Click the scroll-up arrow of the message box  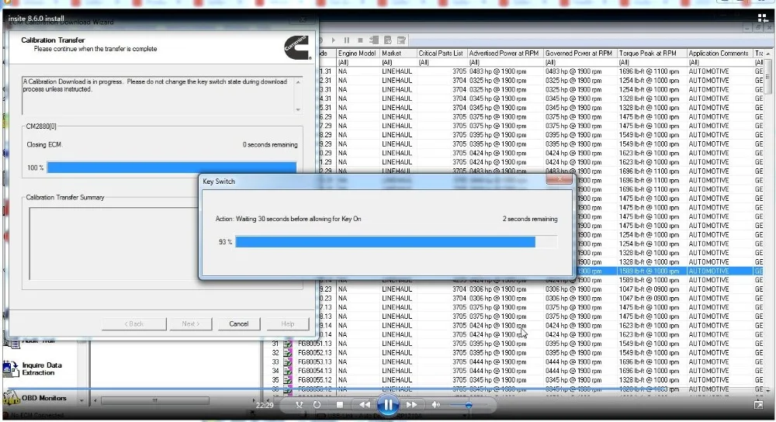point(298,82)
